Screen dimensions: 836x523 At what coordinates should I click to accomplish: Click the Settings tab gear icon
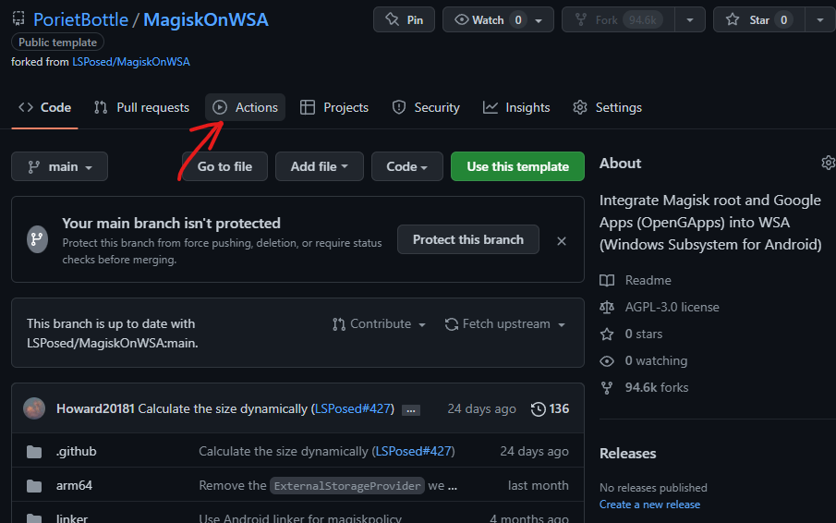(580, 107)
